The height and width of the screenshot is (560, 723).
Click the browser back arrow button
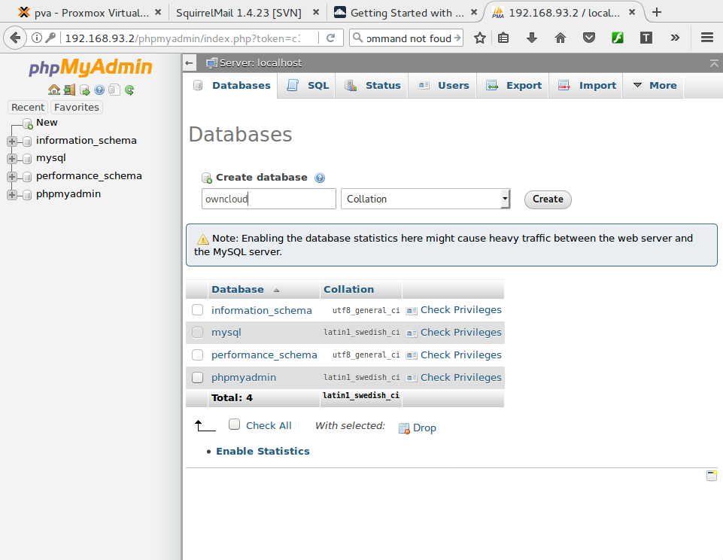pyautogui.click(x=15, y=38)
